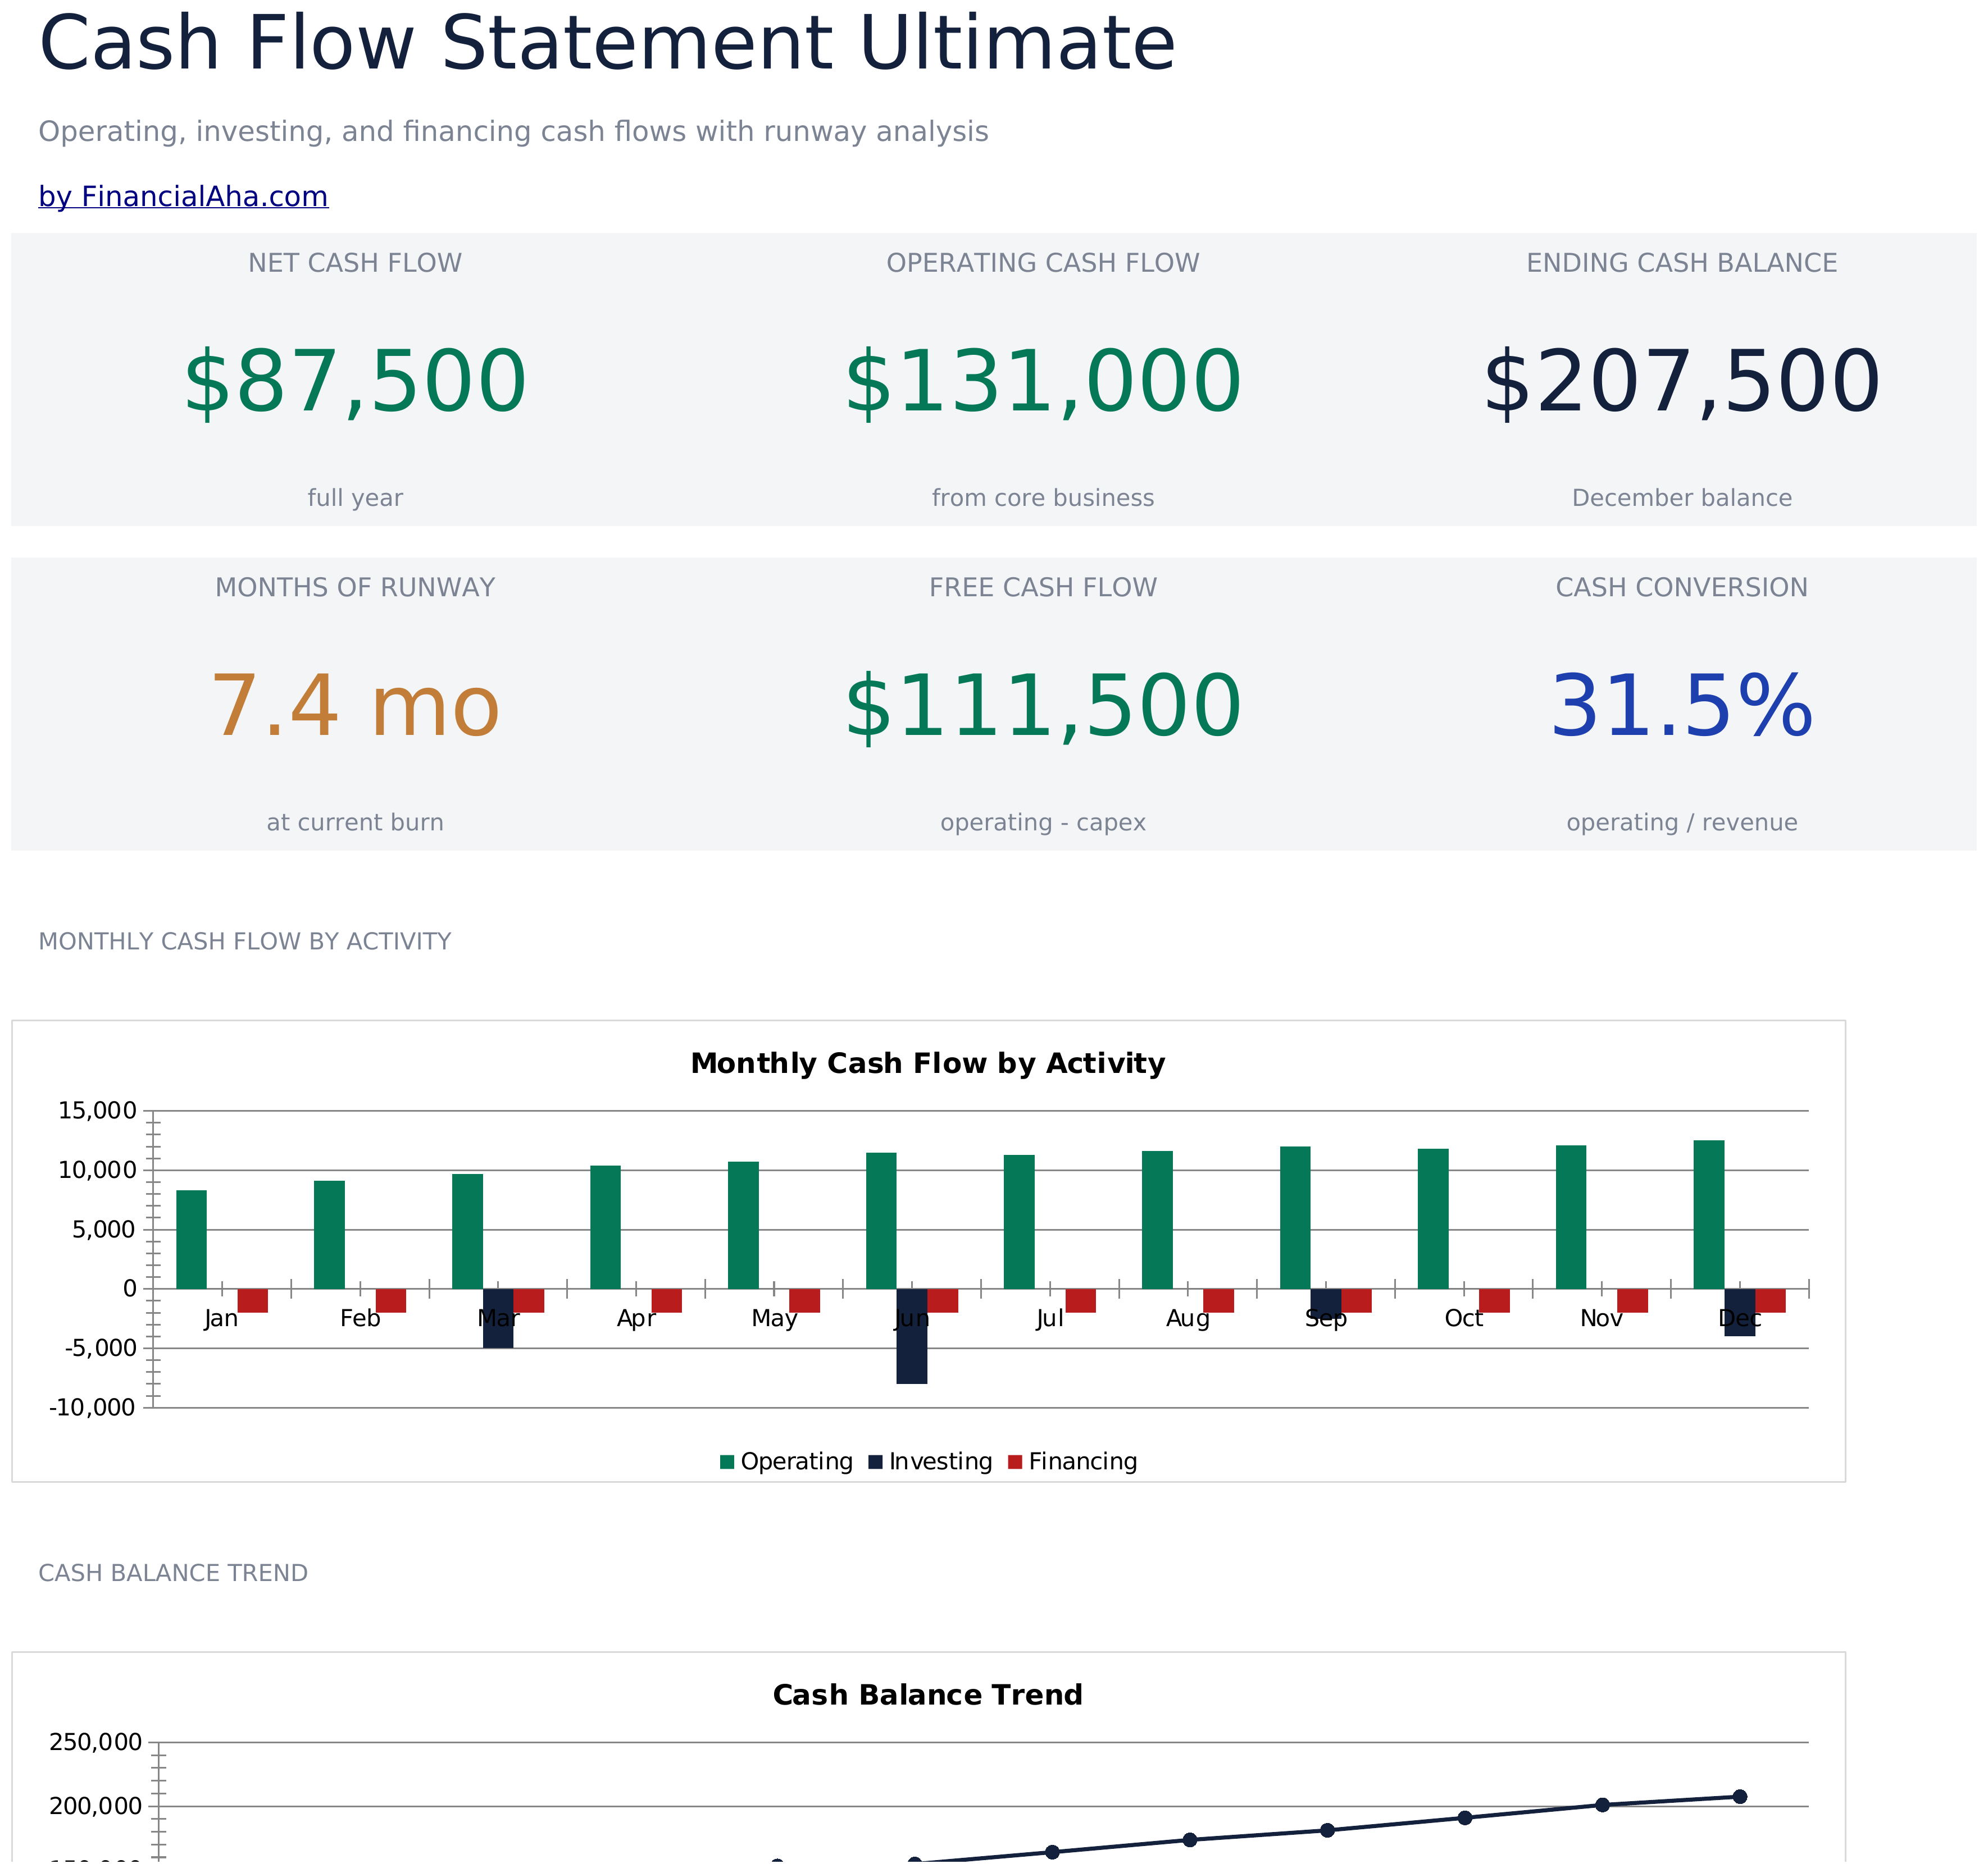This screenshot has height=1873, width=1988.
Task: Select the Monthly Cash Flow by Activity chart title
Action: pyautogui.click(x=928, y=1063)
